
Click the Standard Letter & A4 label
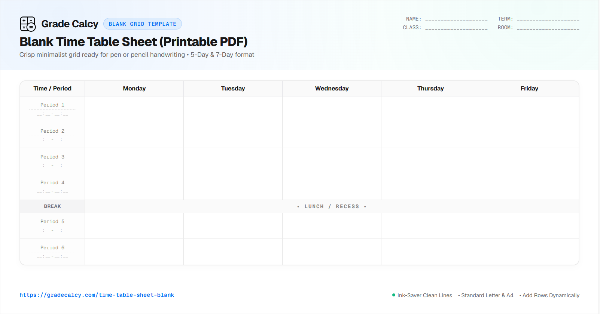point(487,295)
